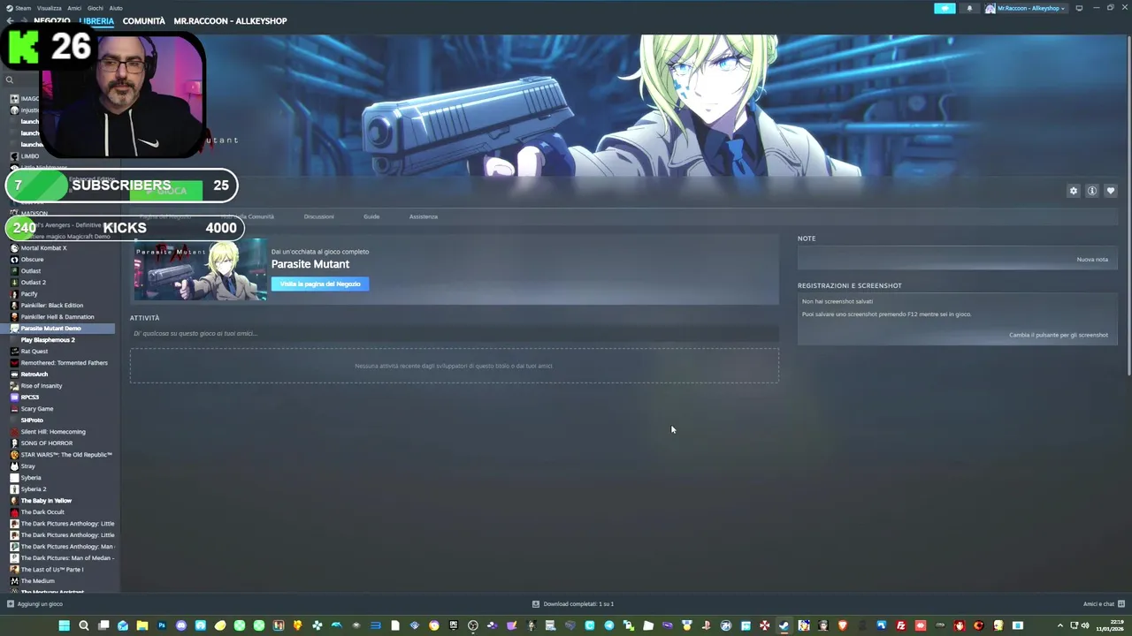Image resolution: width=1132 pixels, height=636 pixels.
Task: Open the Amici menu
Action: (74, 8)
